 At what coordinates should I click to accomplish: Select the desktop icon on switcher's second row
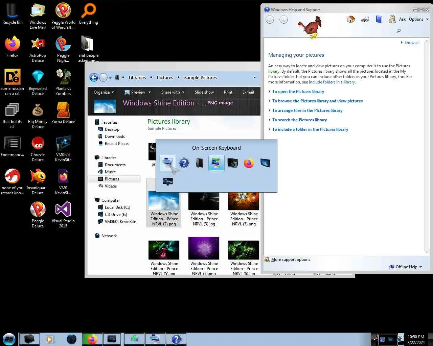(168, 181)
